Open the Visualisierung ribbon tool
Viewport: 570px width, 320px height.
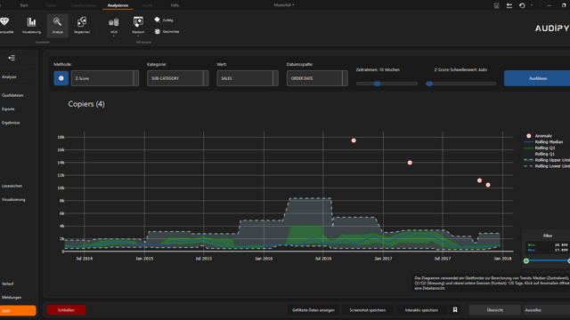tap(31, 26)
